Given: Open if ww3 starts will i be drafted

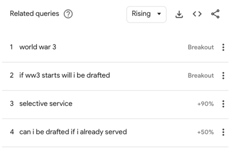Looking at the screenshot, I should pyautogui.click(x=65, y=75).
